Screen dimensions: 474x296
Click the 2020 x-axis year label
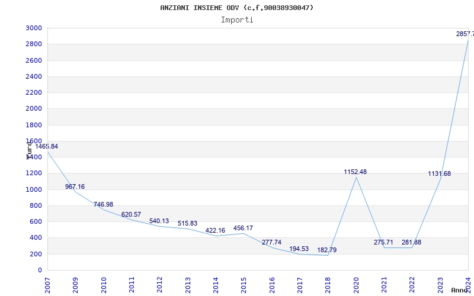click(356, 285)
